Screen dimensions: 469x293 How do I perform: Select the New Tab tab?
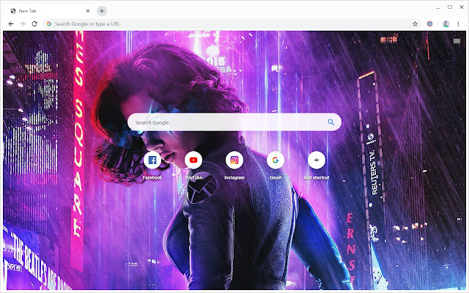pos(49,11)
